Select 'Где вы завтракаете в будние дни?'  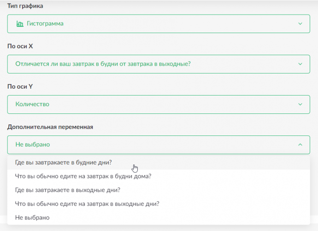click(159, 163)
